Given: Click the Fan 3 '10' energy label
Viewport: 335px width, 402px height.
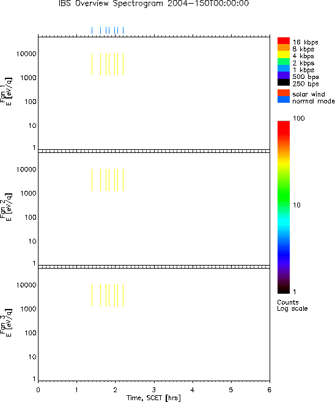Looking at the screenshot, I should 32,357.
